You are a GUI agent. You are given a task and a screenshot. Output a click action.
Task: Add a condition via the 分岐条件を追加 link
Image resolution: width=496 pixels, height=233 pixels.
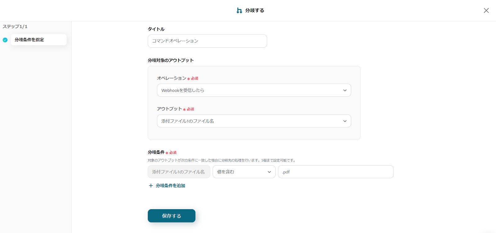(x=170, y=186)
